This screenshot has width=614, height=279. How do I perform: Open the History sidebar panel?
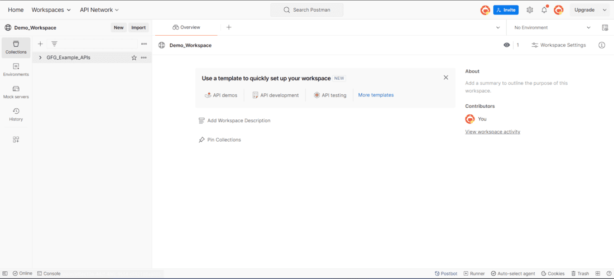click(x=16, y=114)
